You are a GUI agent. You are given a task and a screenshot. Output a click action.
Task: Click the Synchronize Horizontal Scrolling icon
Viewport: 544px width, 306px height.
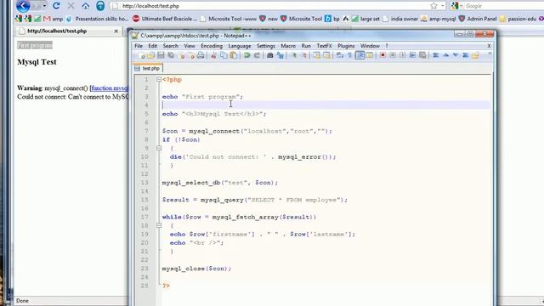coord(326,55)
